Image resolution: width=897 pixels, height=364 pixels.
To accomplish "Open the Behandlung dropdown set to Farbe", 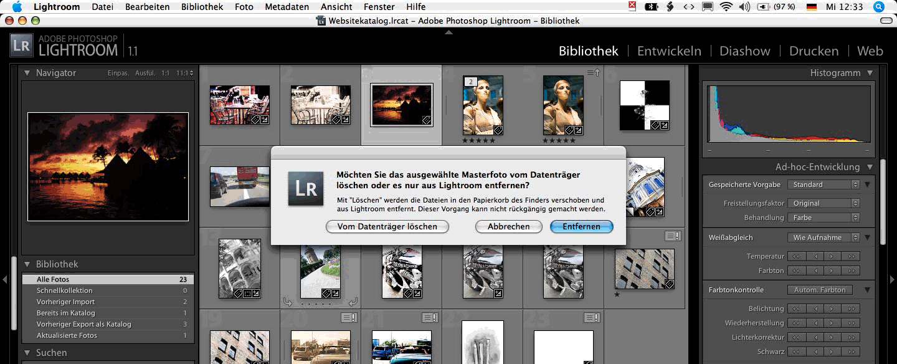I will [823, 218].
